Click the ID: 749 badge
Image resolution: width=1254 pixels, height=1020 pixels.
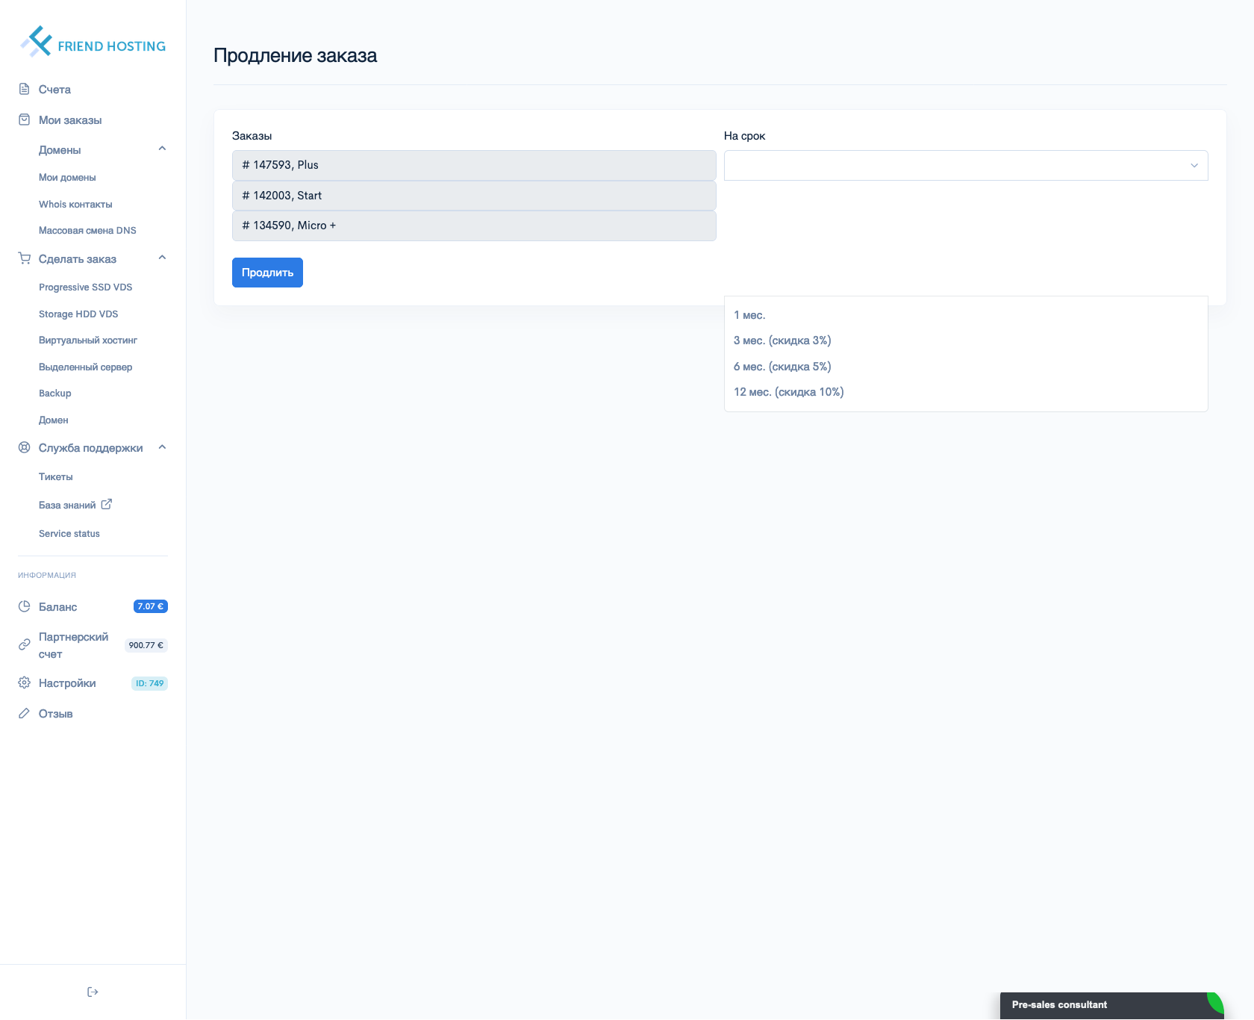150,683
